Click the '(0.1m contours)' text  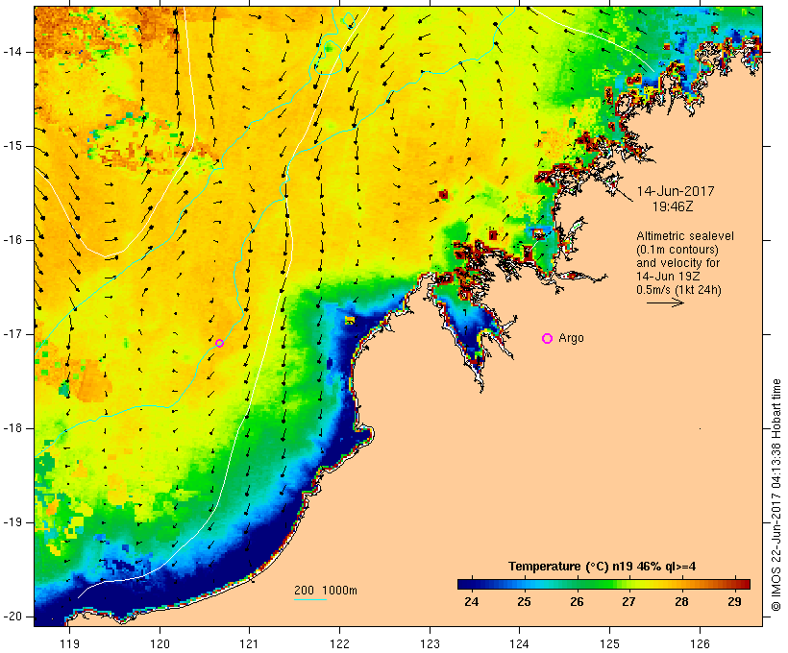[677, 250]
